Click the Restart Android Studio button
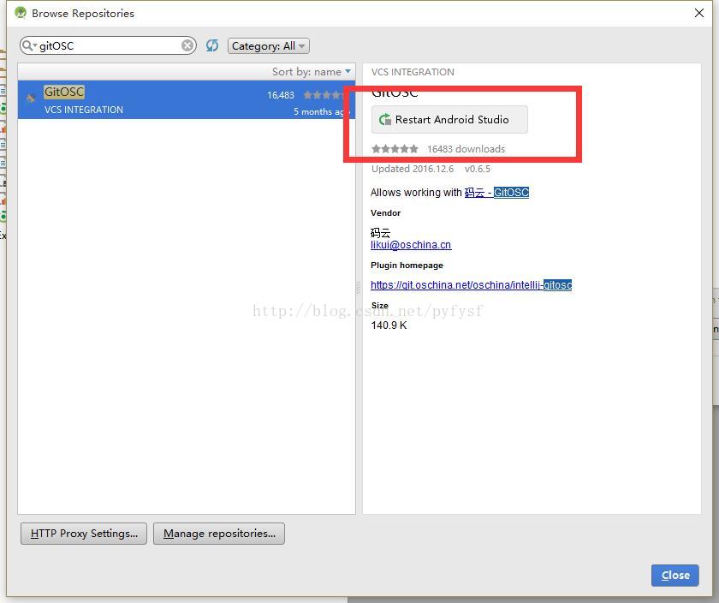This screenshot has height=603, width=719. click(449, 119)
